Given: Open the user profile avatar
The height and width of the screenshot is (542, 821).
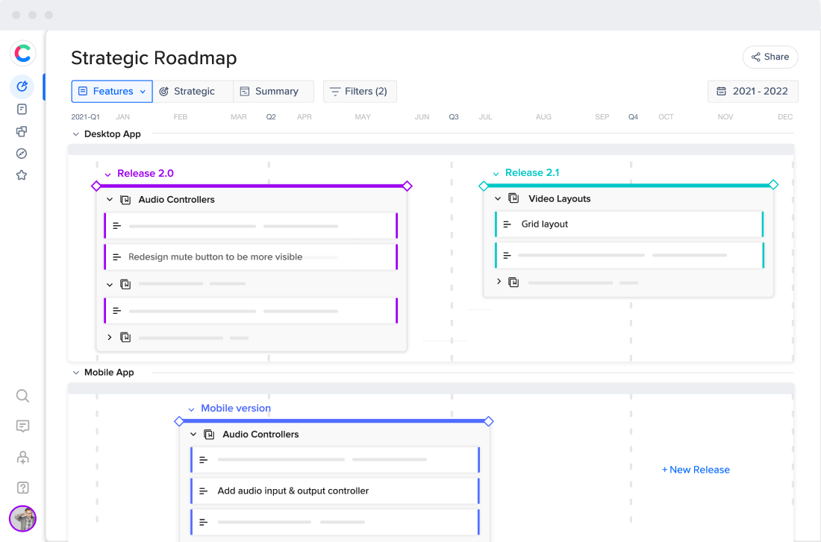Looking at the screenshot, I should (x=22, y=518).
